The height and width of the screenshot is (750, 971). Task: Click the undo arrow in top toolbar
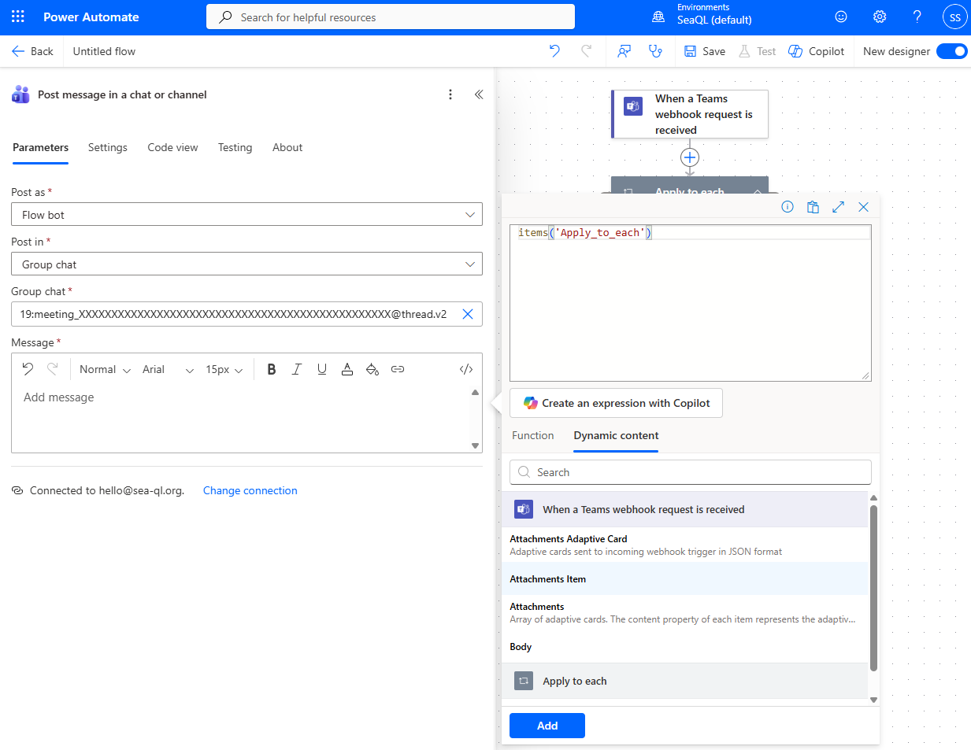(554, 51)
